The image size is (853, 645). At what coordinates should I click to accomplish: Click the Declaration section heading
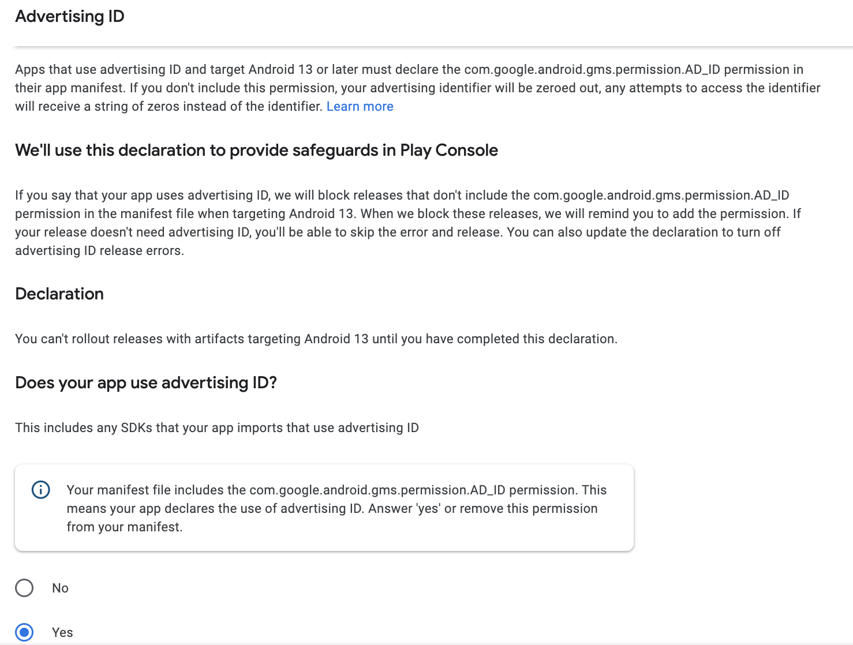59,294
